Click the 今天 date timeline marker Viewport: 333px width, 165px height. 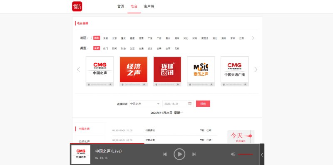[x=241, y=136]
